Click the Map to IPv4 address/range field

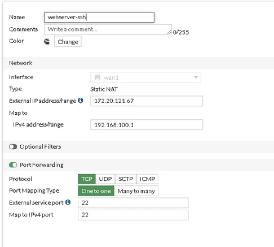pyautogui.click(x=147, y=125)
